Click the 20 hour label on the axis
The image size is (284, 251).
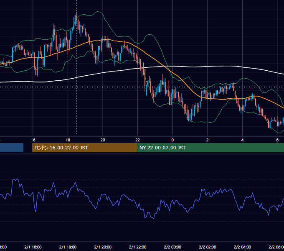pyautogui.click(x=103, y=140)
